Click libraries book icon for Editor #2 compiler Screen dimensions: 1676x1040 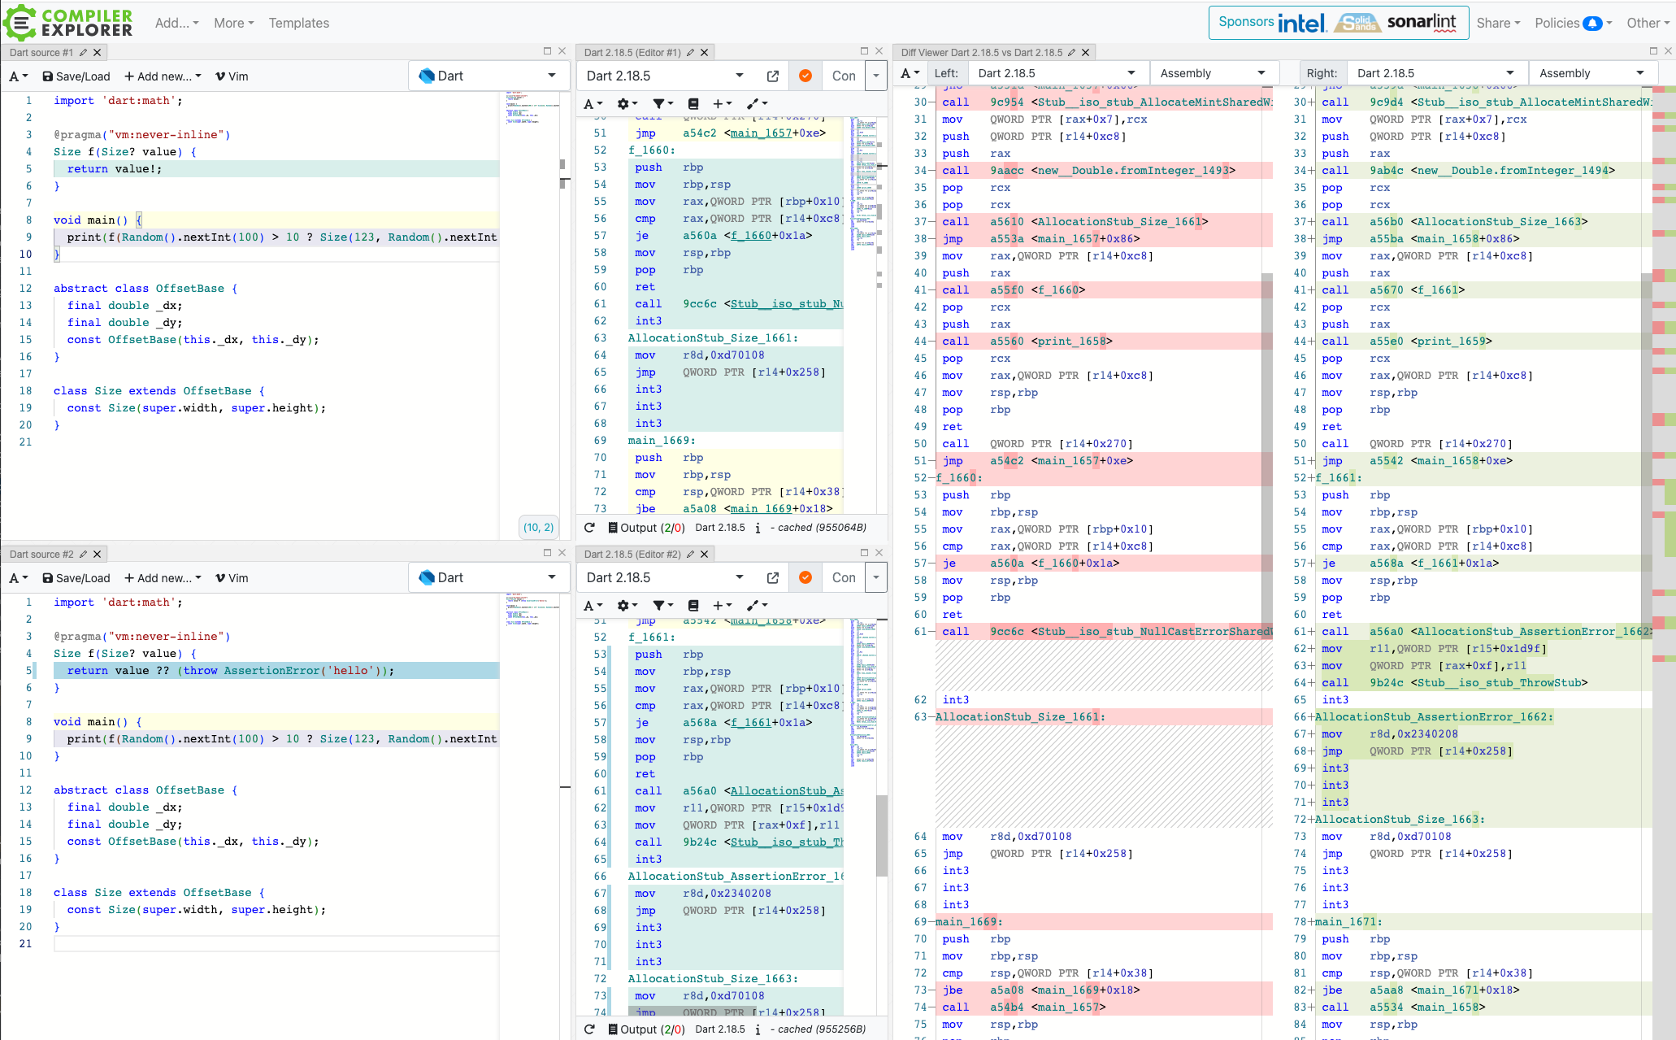(693, 605)
